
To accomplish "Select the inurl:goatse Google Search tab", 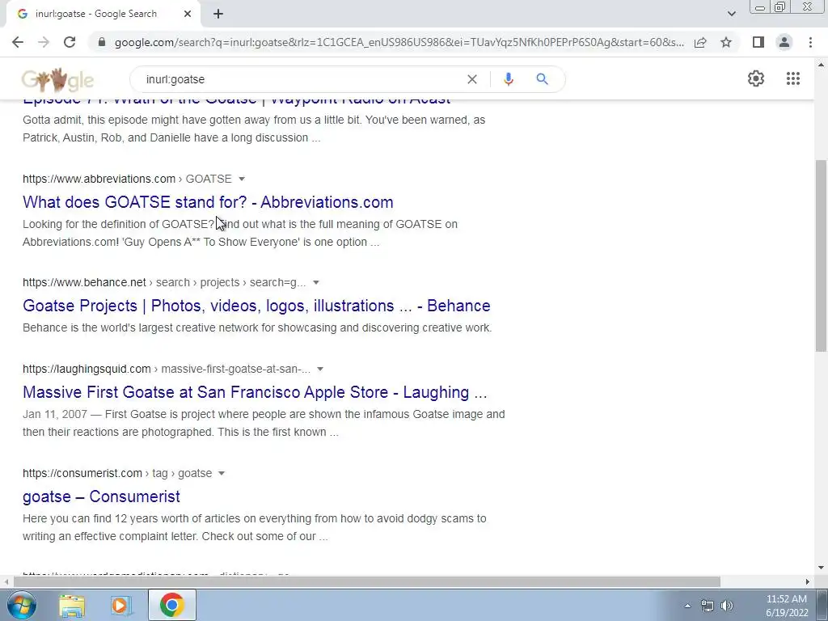I will pyautogui.click(x=103, y=15).
